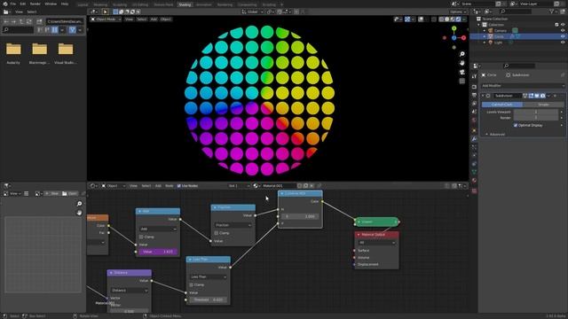Select Simple subdivision type
This screenshot has height=319, width=568.
[543, 105]
